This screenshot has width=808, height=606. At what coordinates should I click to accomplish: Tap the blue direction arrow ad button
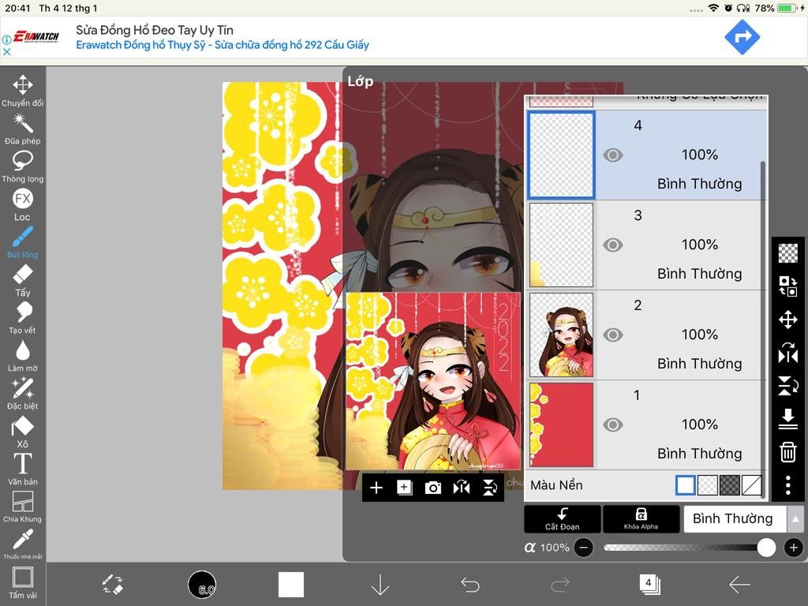[742, 37]
